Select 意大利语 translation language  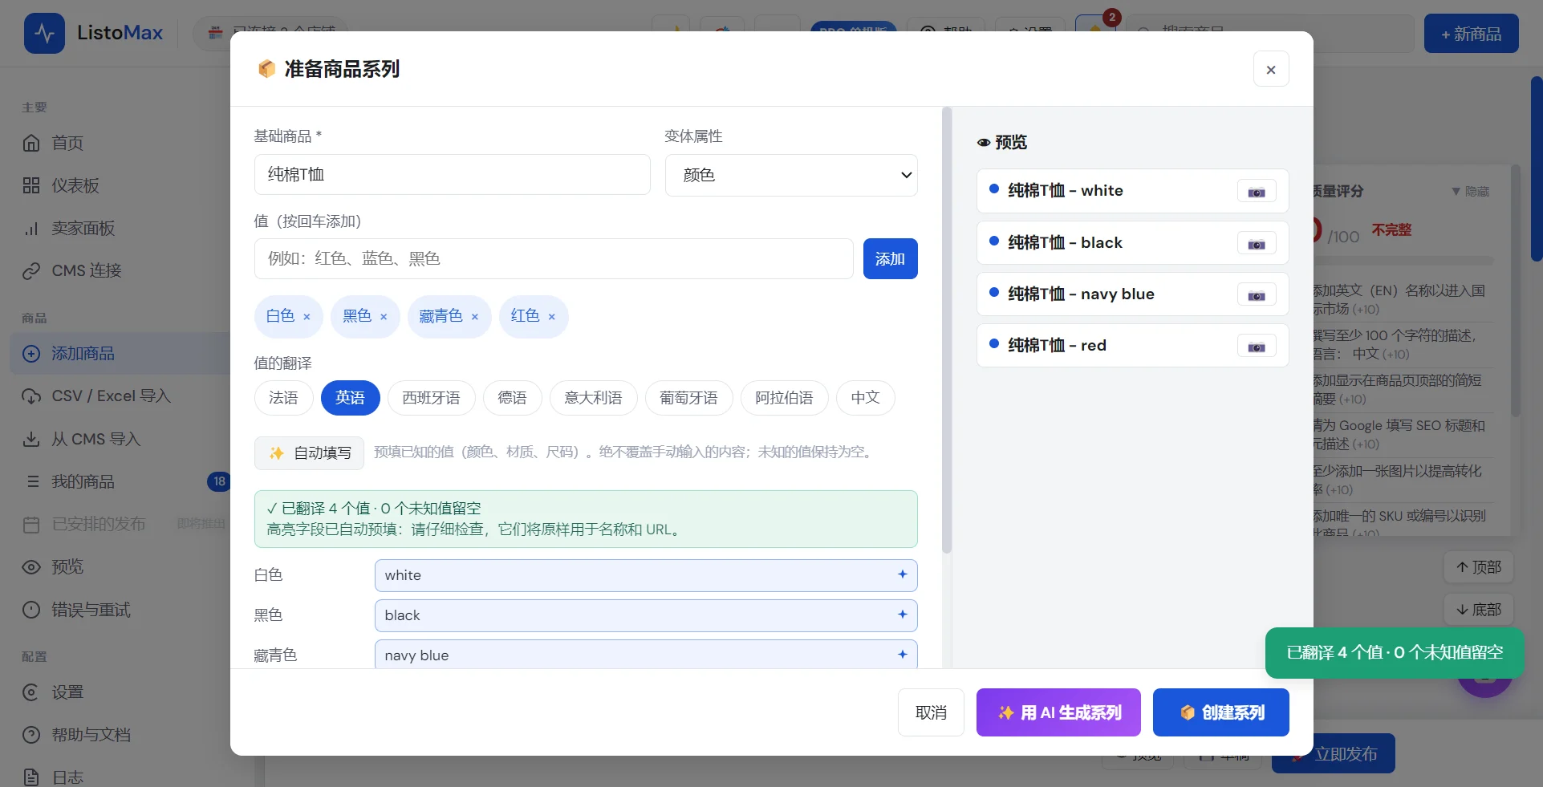(593, 398)
